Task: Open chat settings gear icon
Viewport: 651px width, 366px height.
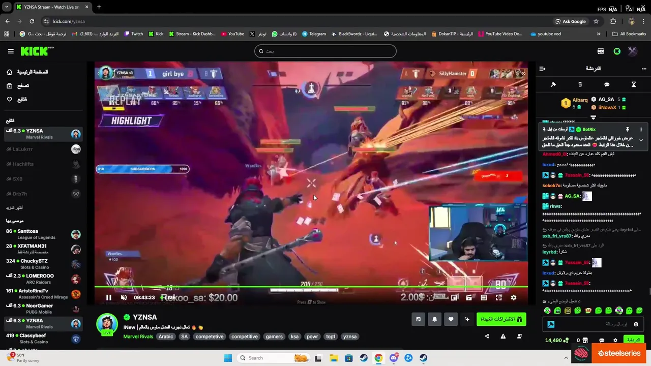Action: 615,340
